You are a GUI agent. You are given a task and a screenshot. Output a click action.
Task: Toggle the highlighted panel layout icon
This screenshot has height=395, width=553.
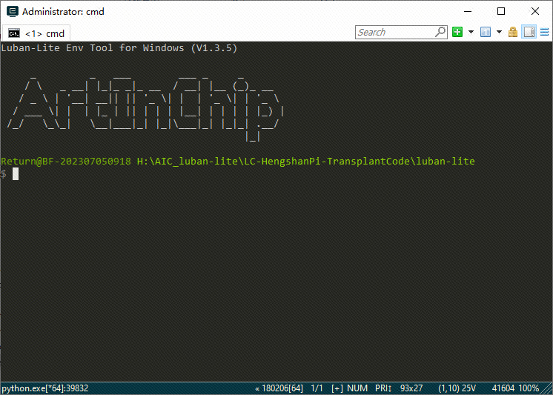pyautogui.click(x=529, y=32)
